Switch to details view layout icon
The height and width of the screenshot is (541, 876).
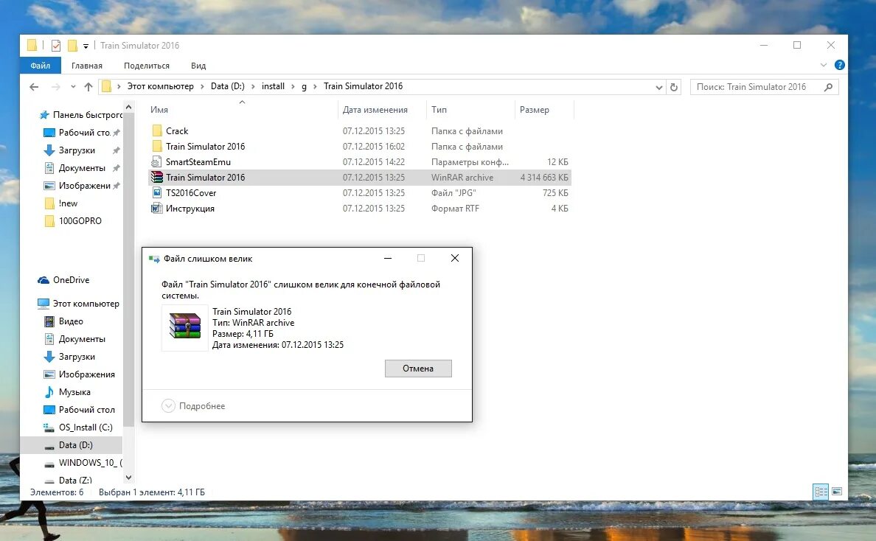(821, 492)
